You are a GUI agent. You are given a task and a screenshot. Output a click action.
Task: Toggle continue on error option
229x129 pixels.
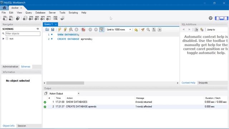[83, 29]
